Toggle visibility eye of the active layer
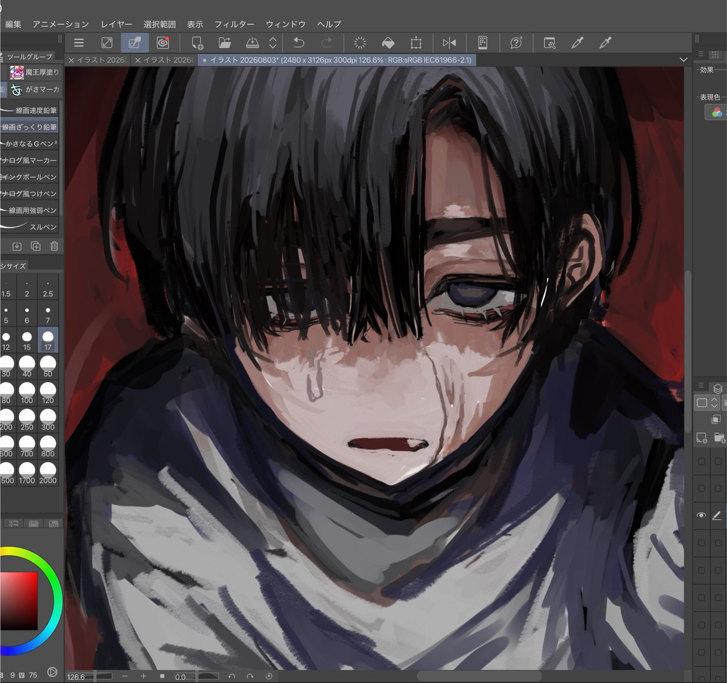Image resolution: width=727 pixels, height=683 pixels. click(702, 515)
